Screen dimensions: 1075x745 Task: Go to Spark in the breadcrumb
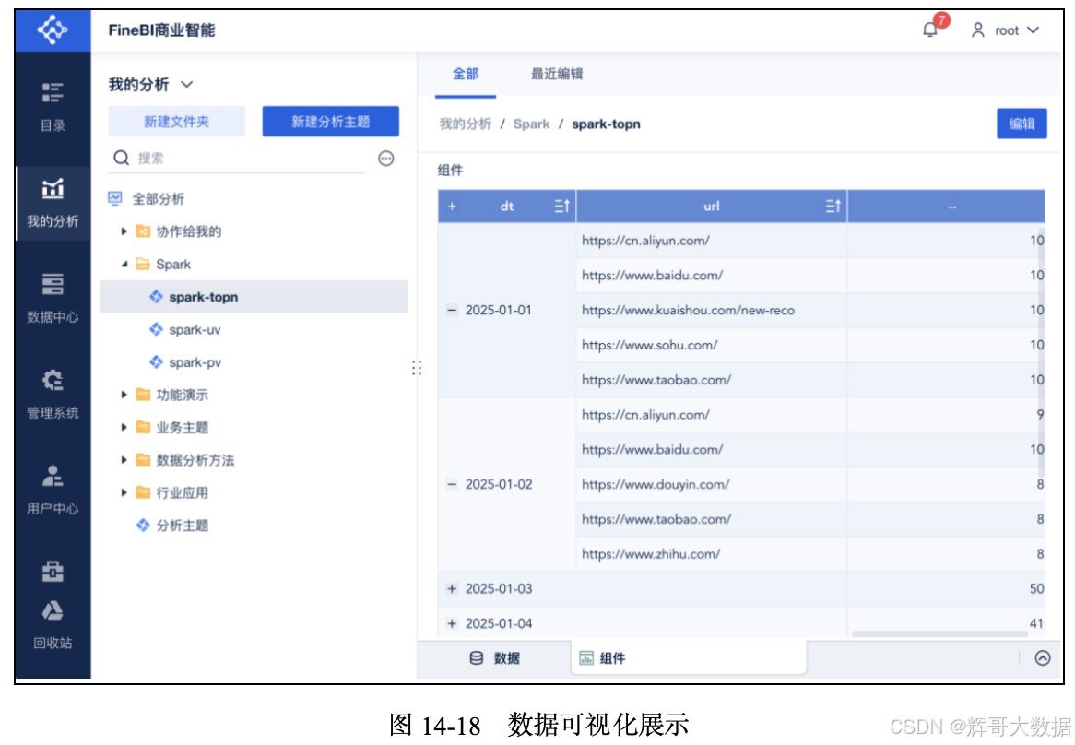coord(531,124)
